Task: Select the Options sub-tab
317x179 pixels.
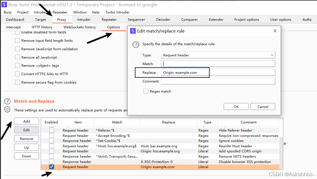Action: point(114,27)
